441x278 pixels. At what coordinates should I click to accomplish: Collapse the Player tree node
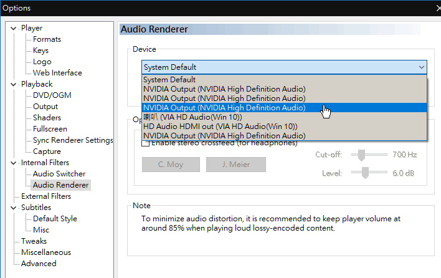coord(13,28)
